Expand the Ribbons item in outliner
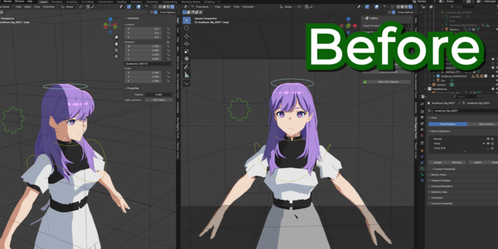The width and height of the screenshot is (498, 249). click(443, 29)
